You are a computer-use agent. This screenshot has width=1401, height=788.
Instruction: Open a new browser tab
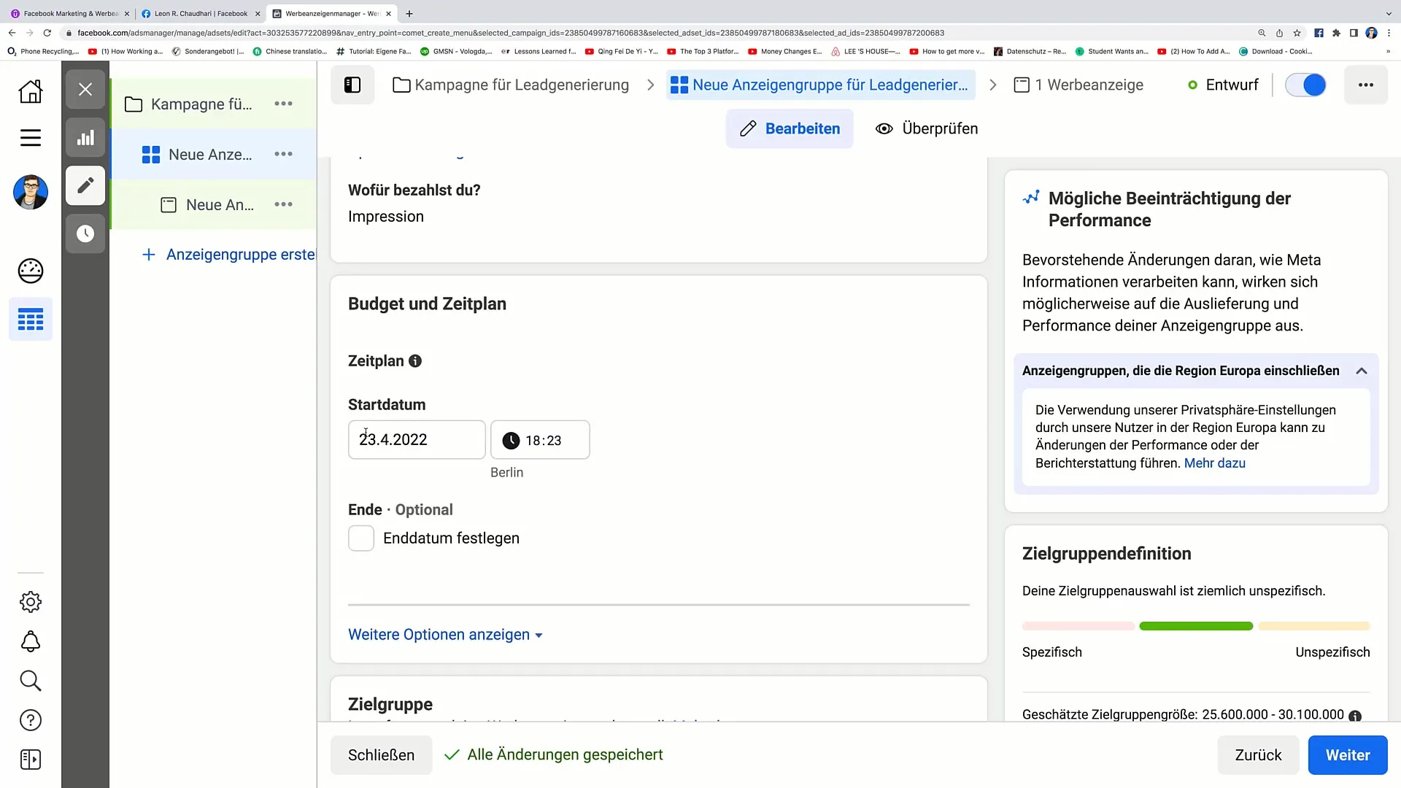coord(409,13)
